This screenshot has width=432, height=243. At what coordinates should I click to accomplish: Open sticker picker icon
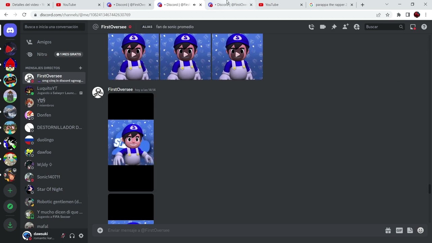410,230
